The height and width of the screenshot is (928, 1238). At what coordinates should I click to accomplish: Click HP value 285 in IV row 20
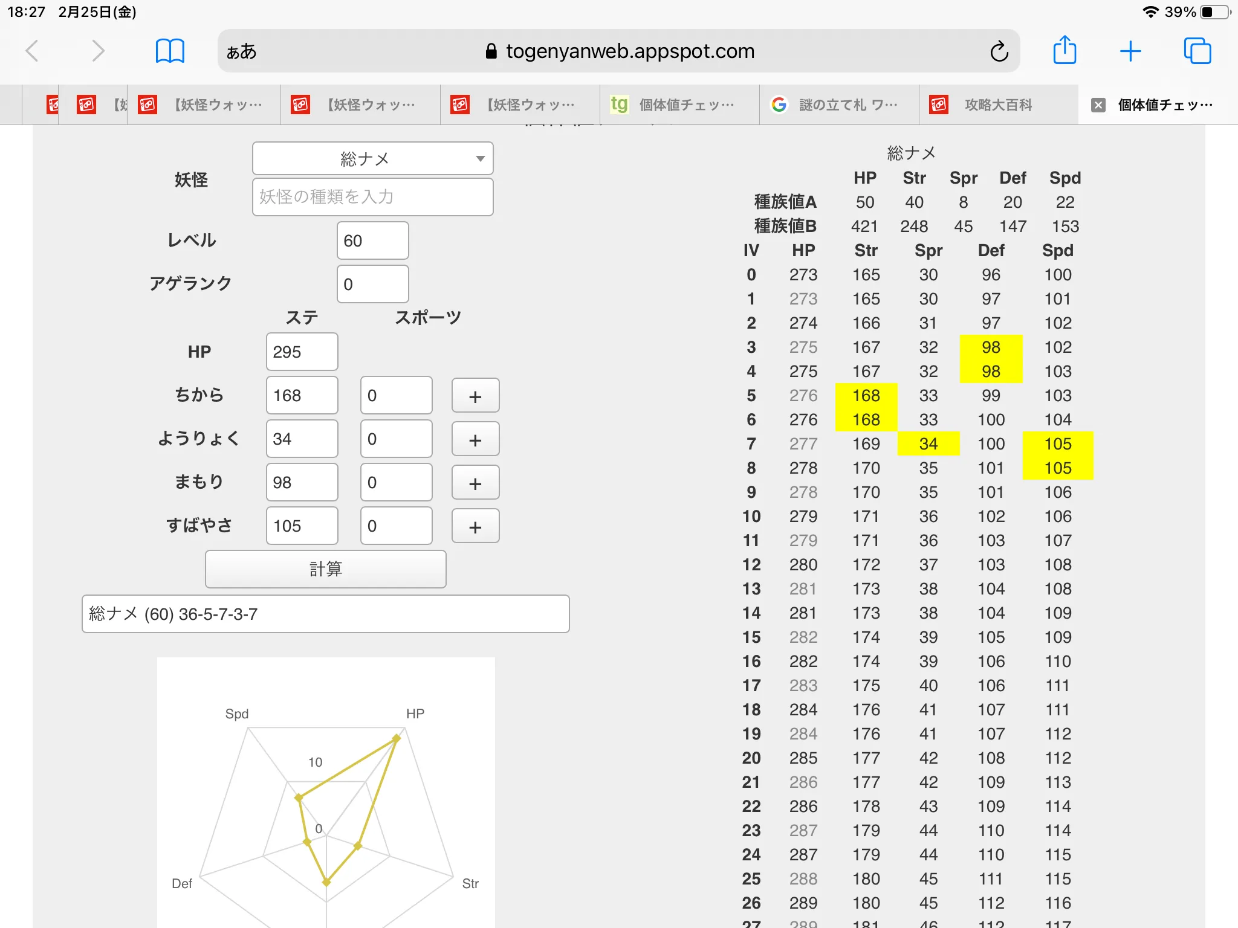(x=803, y=758)
